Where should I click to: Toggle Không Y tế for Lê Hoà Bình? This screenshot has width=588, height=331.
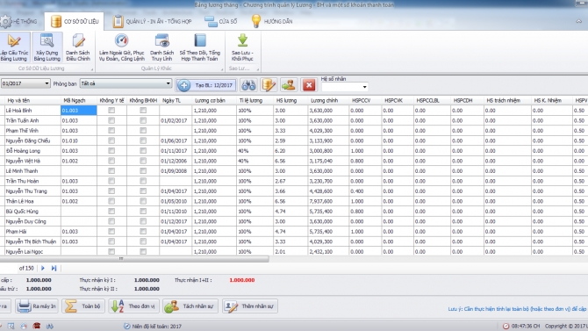(x=111, y=111)
